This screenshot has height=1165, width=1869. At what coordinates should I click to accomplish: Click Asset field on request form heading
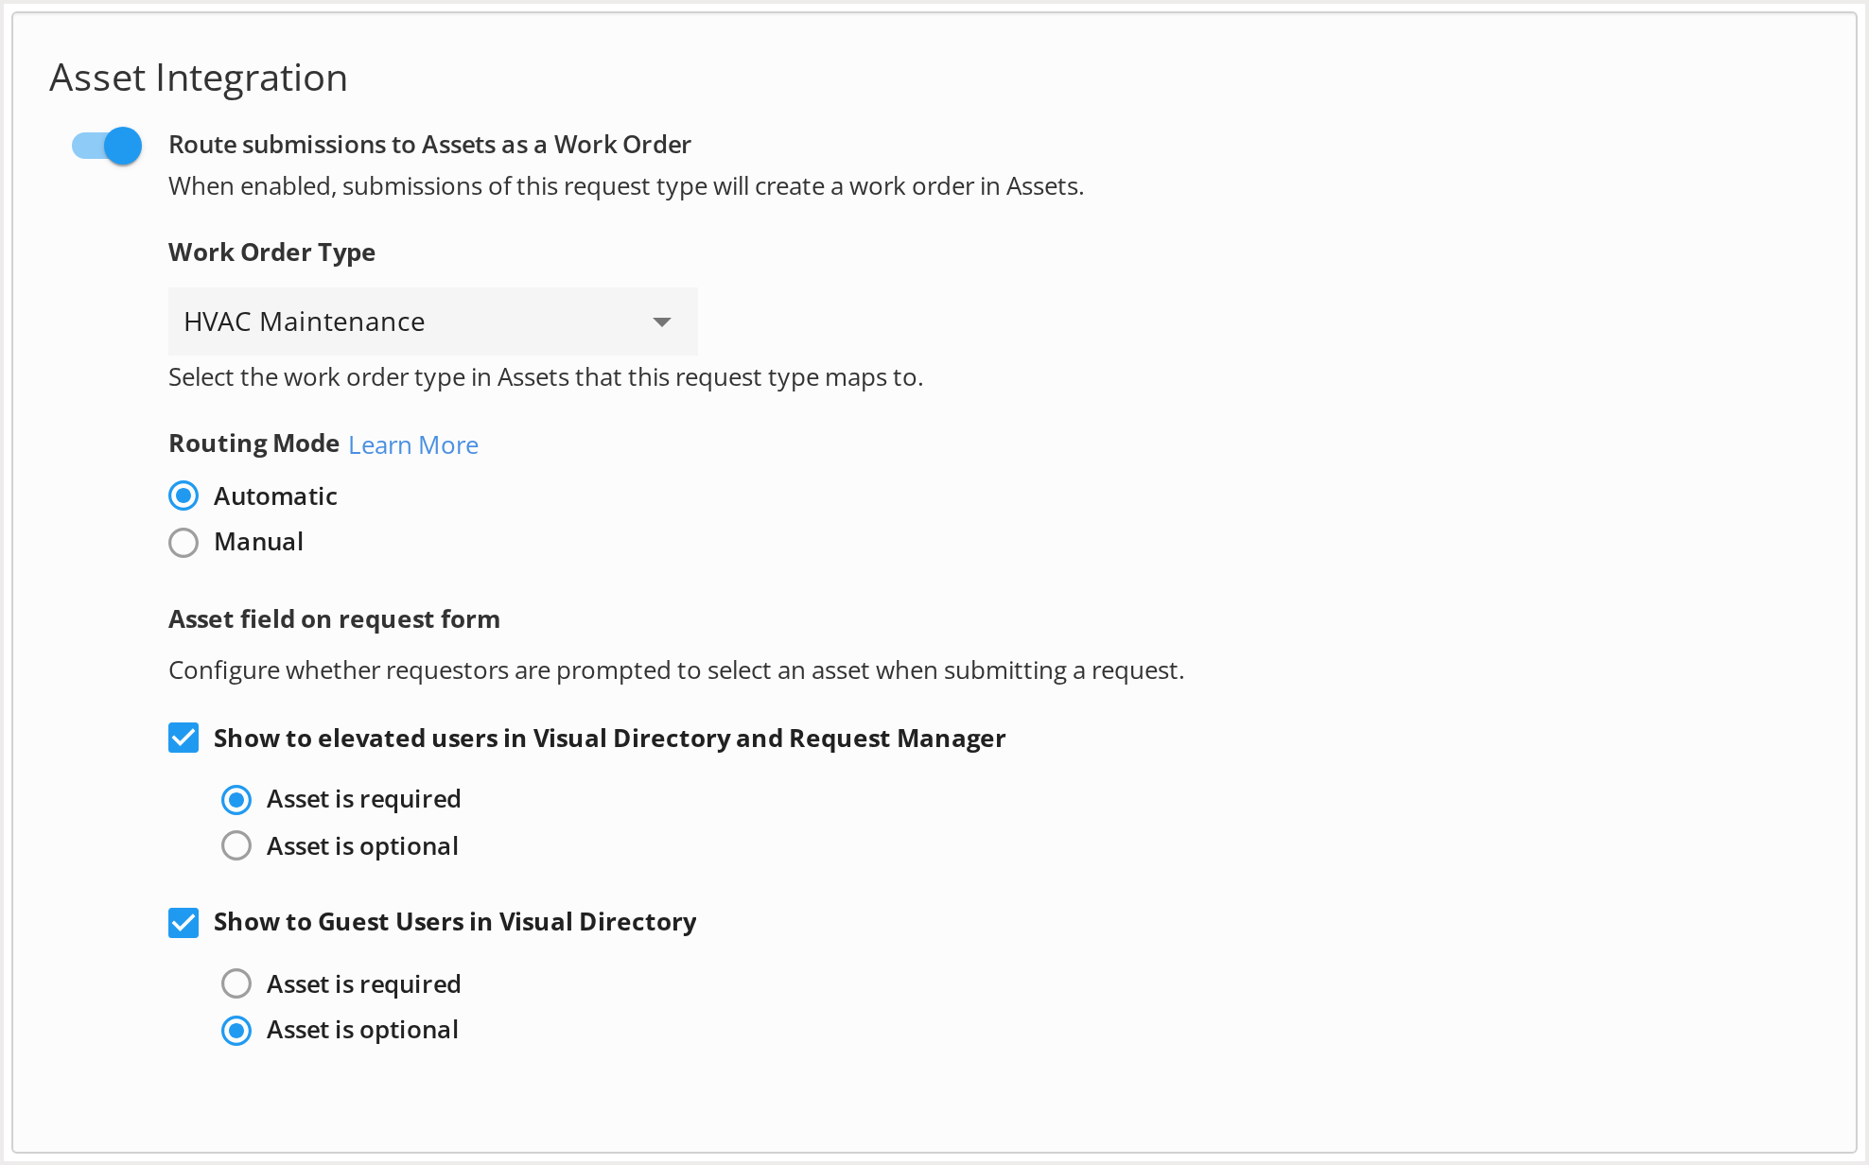coord(334,619)
